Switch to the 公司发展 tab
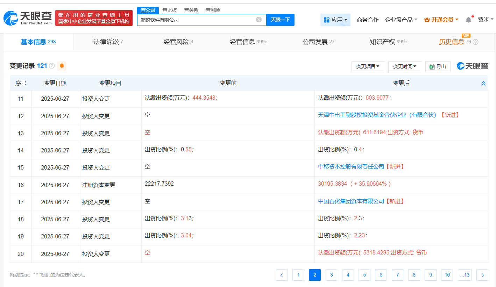The height and width of the screenshot is (287, 496). pos(318,42)
